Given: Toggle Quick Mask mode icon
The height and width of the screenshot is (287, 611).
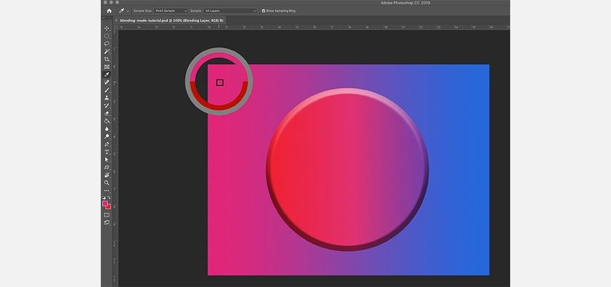Looking at the screenshot, I should [107, 214].
